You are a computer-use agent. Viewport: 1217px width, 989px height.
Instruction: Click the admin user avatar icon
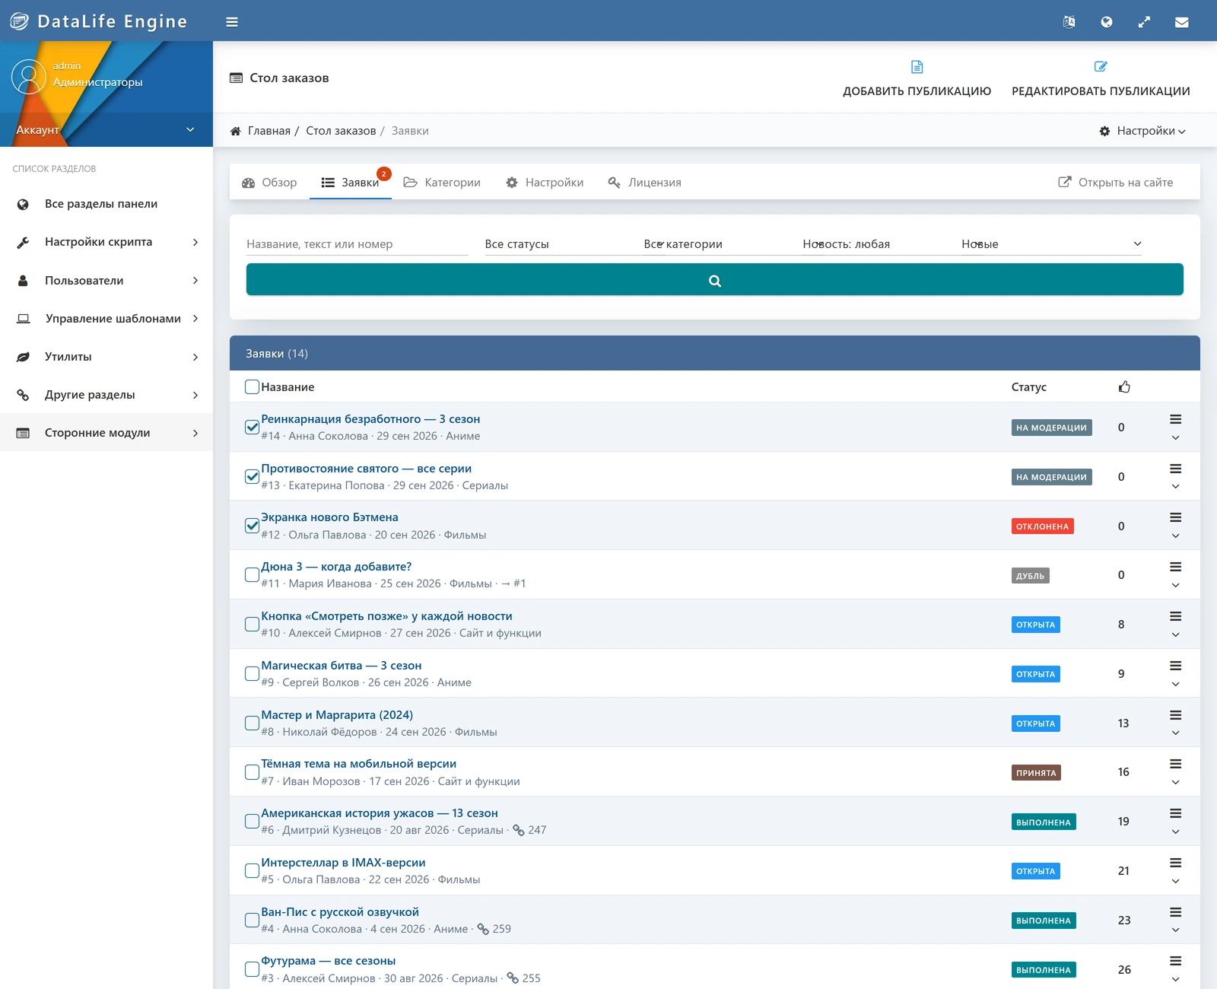pyautogui.click(x=29, y=77)
